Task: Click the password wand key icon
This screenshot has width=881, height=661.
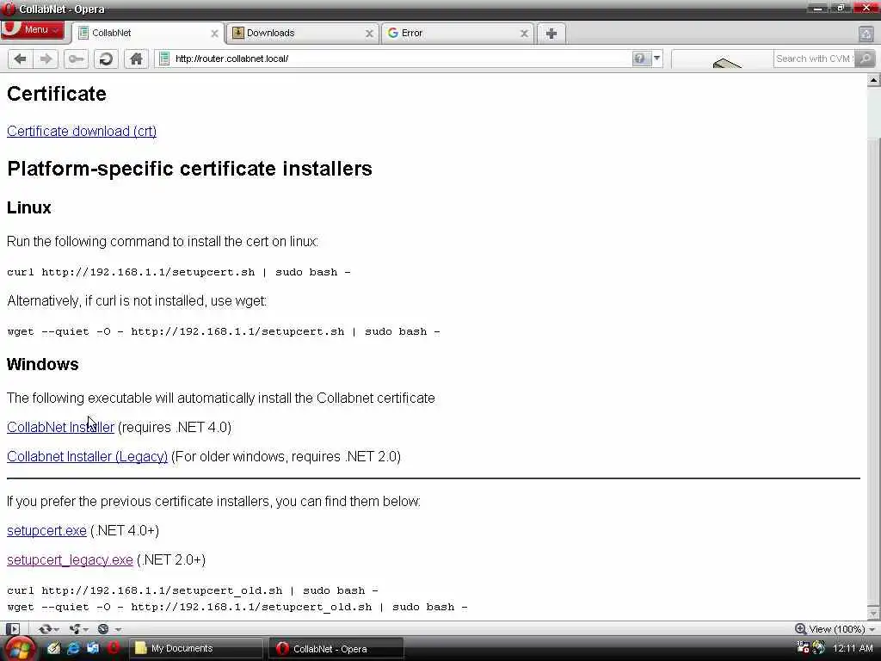Action: (x=76, y=59)
